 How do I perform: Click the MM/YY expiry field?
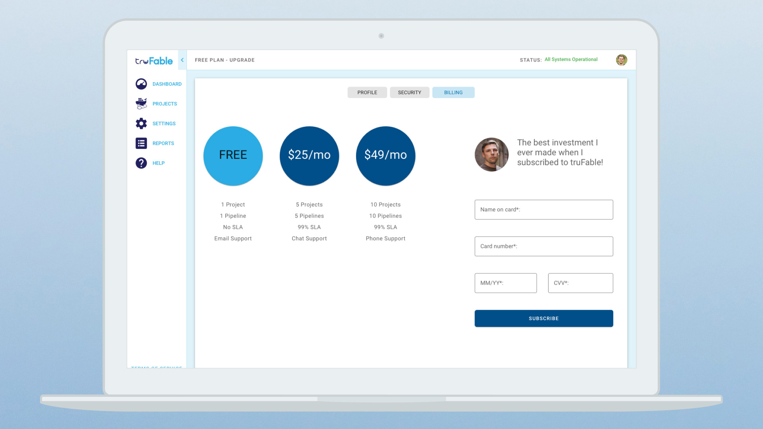[505, 283]
